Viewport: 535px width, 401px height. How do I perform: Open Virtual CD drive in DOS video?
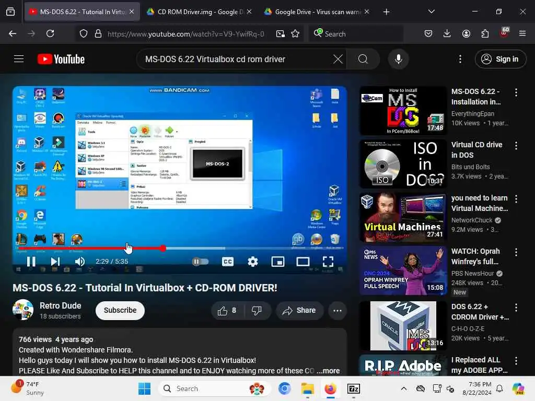click(x=403, y=164)
